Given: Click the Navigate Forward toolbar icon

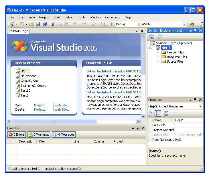Looking at the screenshot, I should point(103,24).
